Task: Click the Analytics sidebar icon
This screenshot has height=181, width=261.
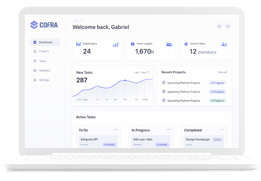Action: pyautogui.click(x=35, y=70)
